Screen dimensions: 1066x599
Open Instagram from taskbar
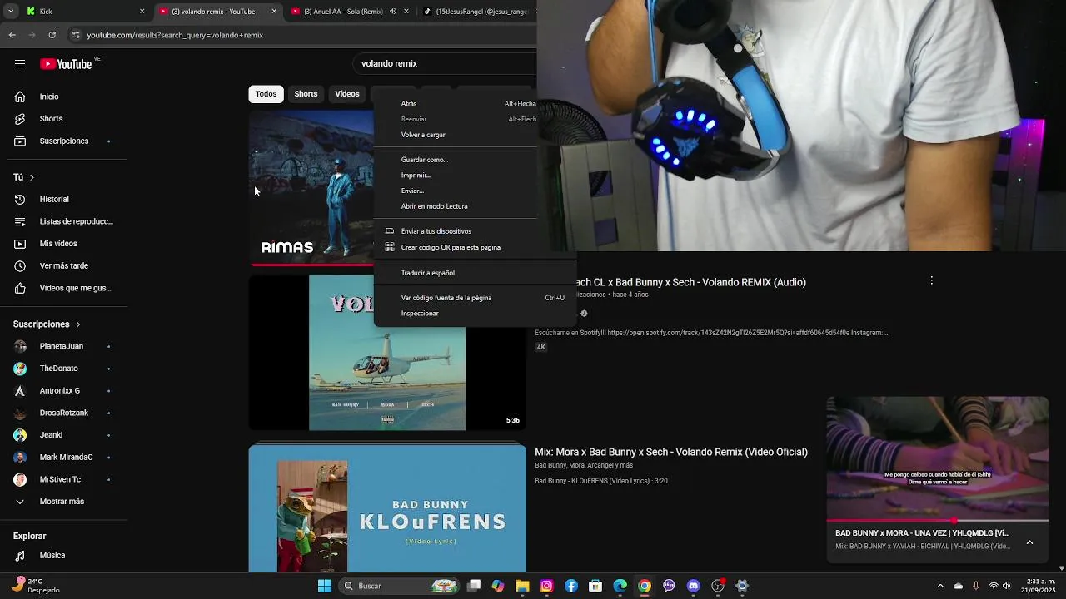click(x=546, y=586)
